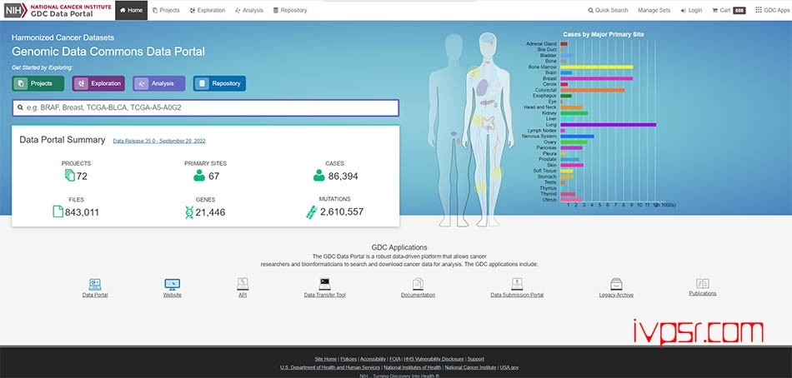This screenshot has height=378, width=792.
Task: Click the Publications application icon
Action: [x=703, y=283]
